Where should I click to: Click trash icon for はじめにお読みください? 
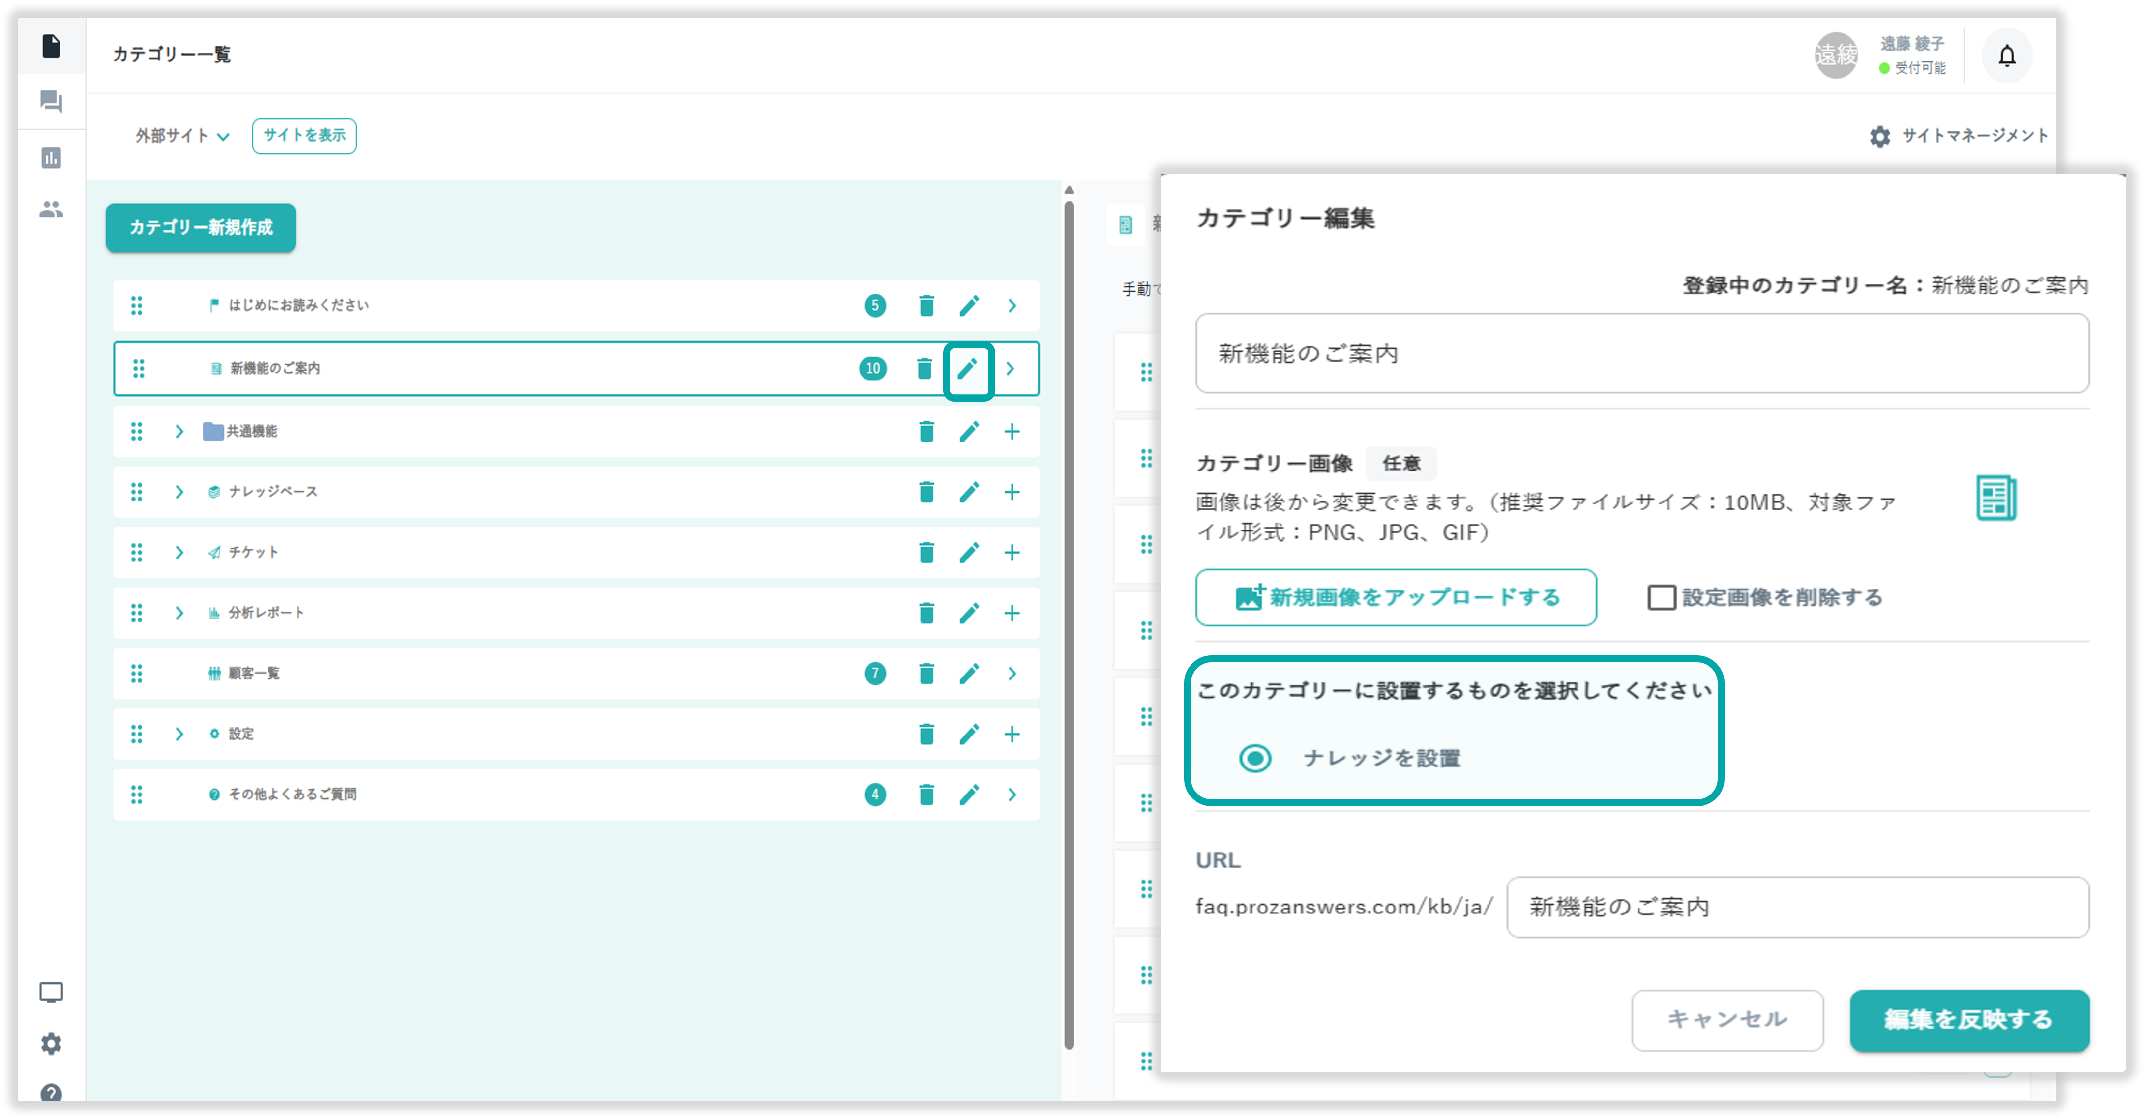click(x=925, y=305)
